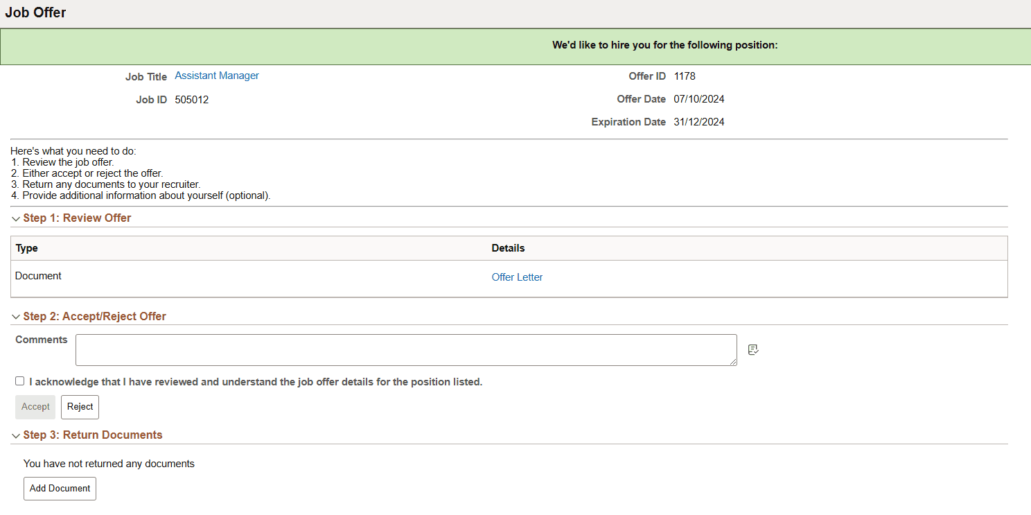Collapse the Step 1: Review Offer section
Screen dimensions: 1031x515
point(15,218)
